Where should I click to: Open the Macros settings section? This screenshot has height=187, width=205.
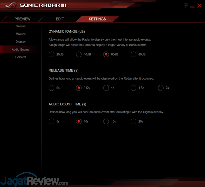(20, 34)
